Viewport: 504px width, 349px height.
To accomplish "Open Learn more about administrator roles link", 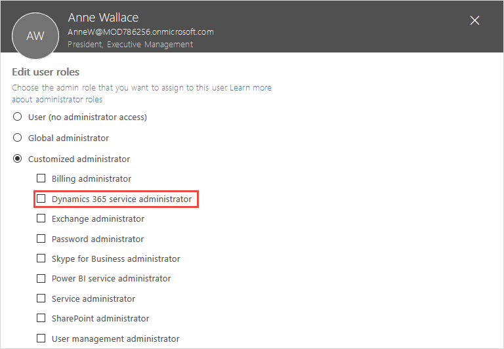I will pyautogui.click(x=142, y=94).
